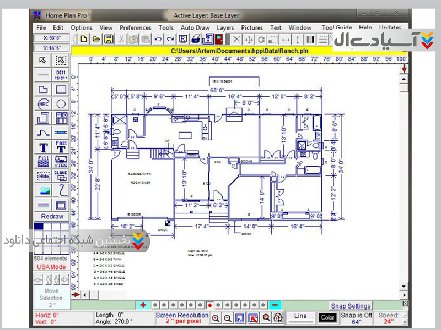Open Snap Settings
This screenshot has width=441, height=330.
click(x=351, y=306)
